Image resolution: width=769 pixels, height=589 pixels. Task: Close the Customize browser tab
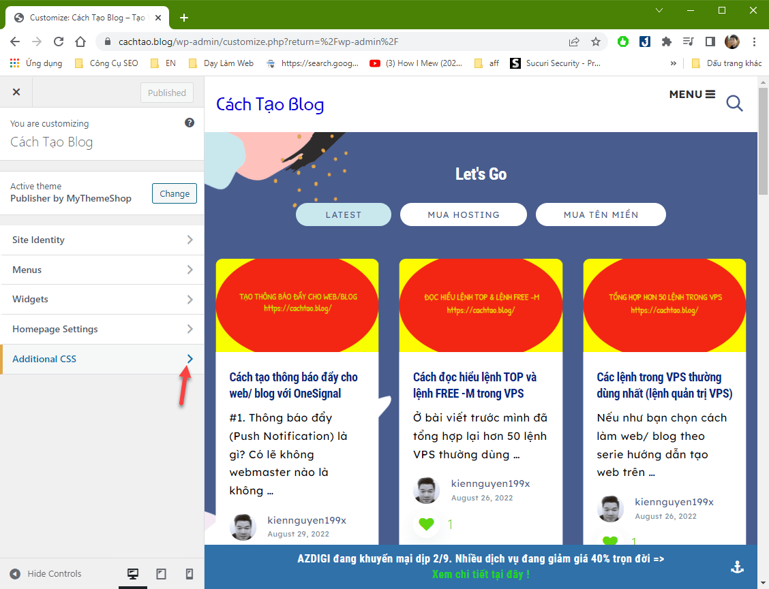158,18
